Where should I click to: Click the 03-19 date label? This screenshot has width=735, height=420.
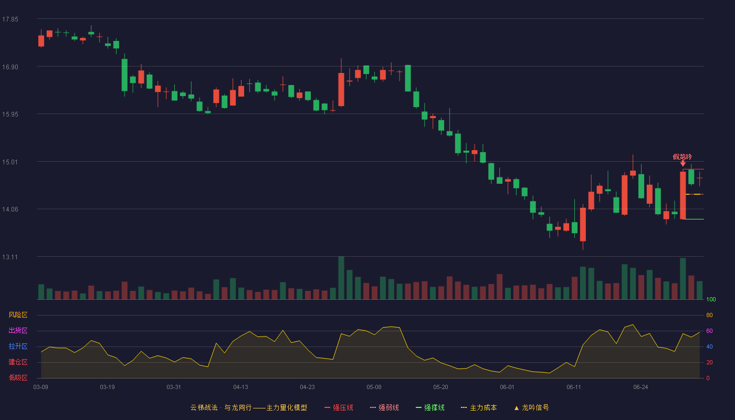pos(107,387)
